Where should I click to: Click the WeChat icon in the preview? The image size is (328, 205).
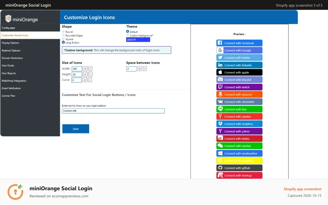click(x=220, y=146)
